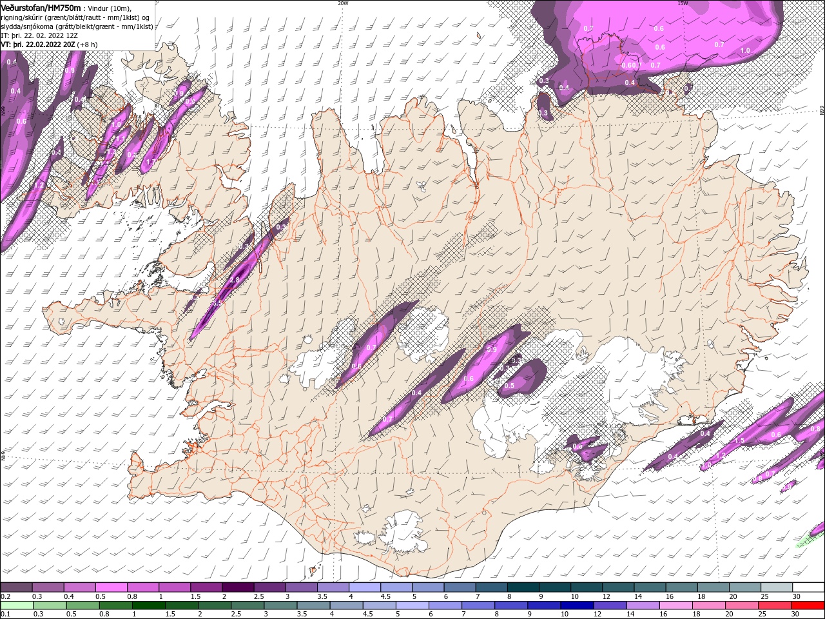Pick the lower legend swatch starting at 25

(775, 605)
